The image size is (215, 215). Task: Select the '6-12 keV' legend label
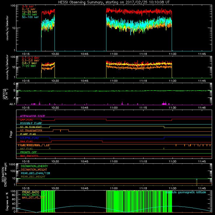(29, 9)
